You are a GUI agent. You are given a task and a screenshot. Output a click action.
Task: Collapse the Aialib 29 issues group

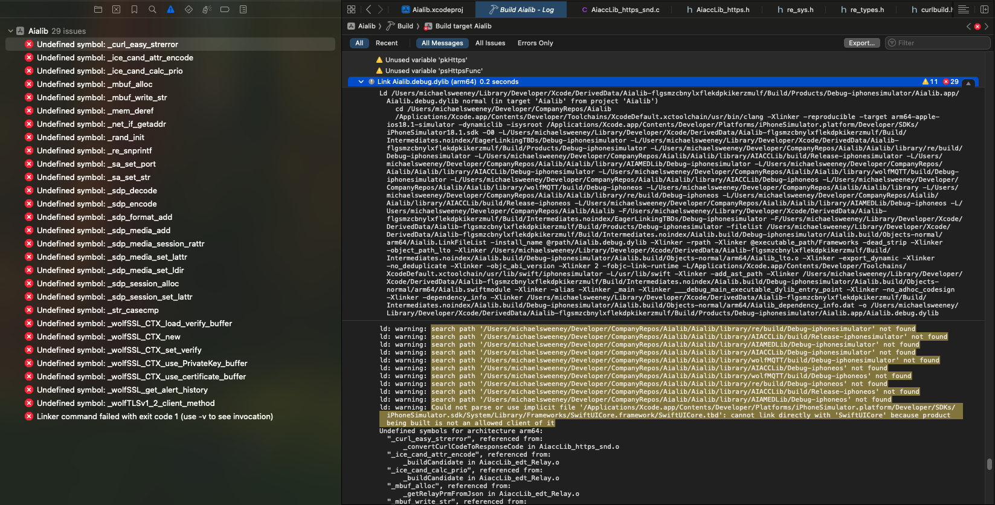11,31
